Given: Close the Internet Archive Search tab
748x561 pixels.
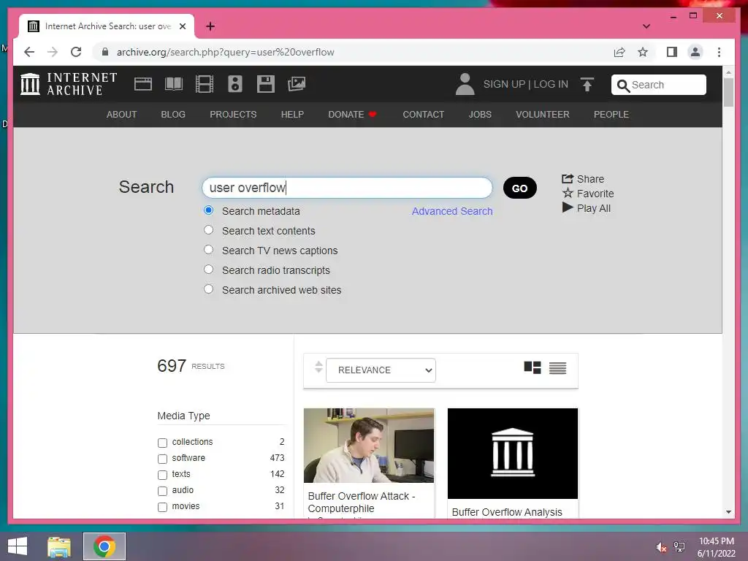Looking at the screenshot, I should [182, 26].
